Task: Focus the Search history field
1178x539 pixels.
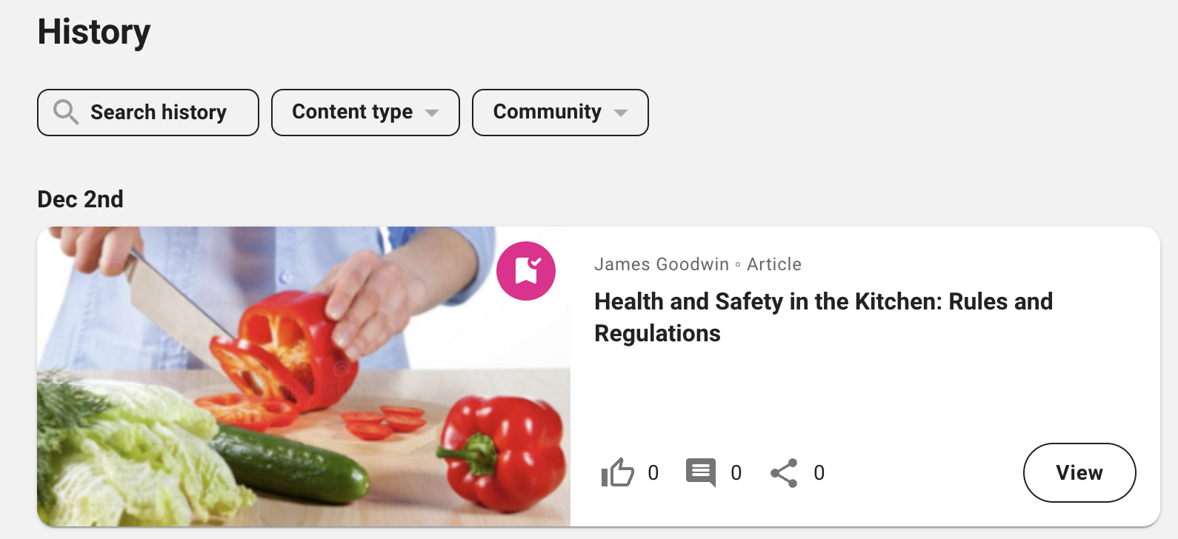Action: tap(159, 113)
